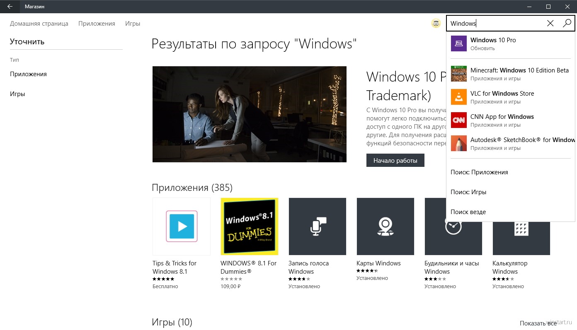
Task: Open the Windows Maps tile icon
Action: point(385,226)
